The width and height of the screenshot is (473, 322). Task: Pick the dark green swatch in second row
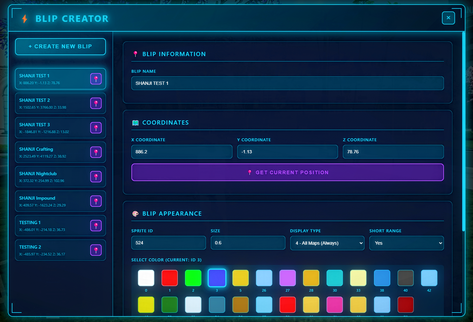click(x=170, y=305)
